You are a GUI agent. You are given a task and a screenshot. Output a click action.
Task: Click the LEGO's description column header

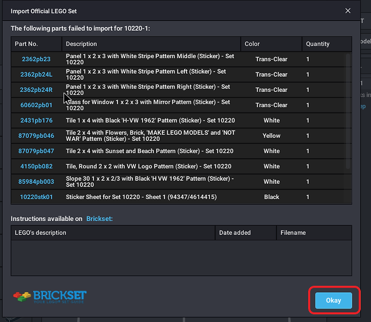[113, 232]
